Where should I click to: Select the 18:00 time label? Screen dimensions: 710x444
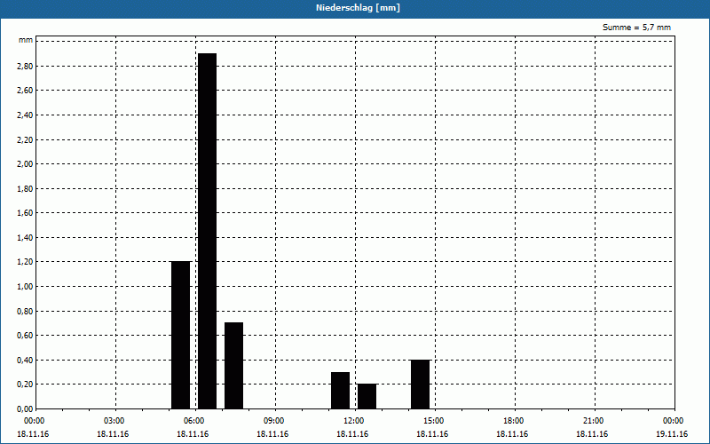515,421
